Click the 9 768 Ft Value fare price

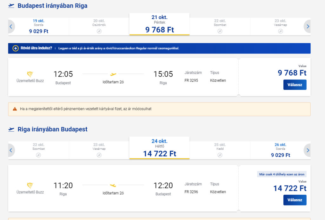pyautogui.click(x=292, y=73)
